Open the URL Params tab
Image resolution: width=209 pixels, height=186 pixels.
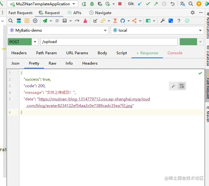tap(77, 53)
